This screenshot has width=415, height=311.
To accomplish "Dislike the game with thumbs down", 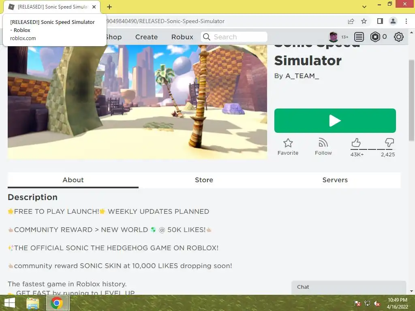I will [389, 143].
